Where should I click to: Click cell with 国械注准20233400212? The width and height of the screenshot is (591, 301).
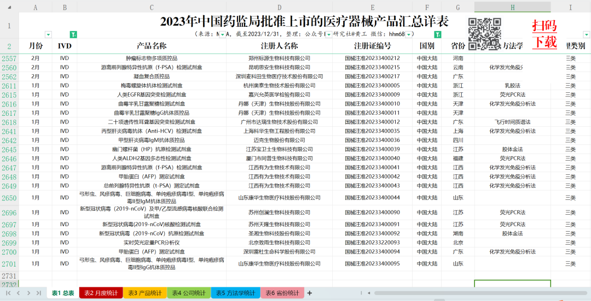pyautogui.click(x=372, y=58)
